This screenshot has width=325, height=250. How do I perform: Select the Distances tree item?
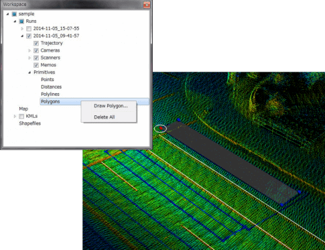tap(51, 86)
